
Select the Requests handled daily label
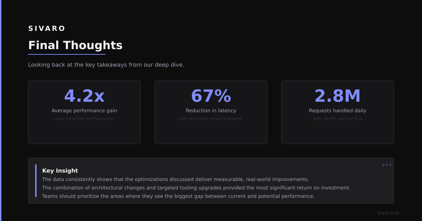coord(338,110)
